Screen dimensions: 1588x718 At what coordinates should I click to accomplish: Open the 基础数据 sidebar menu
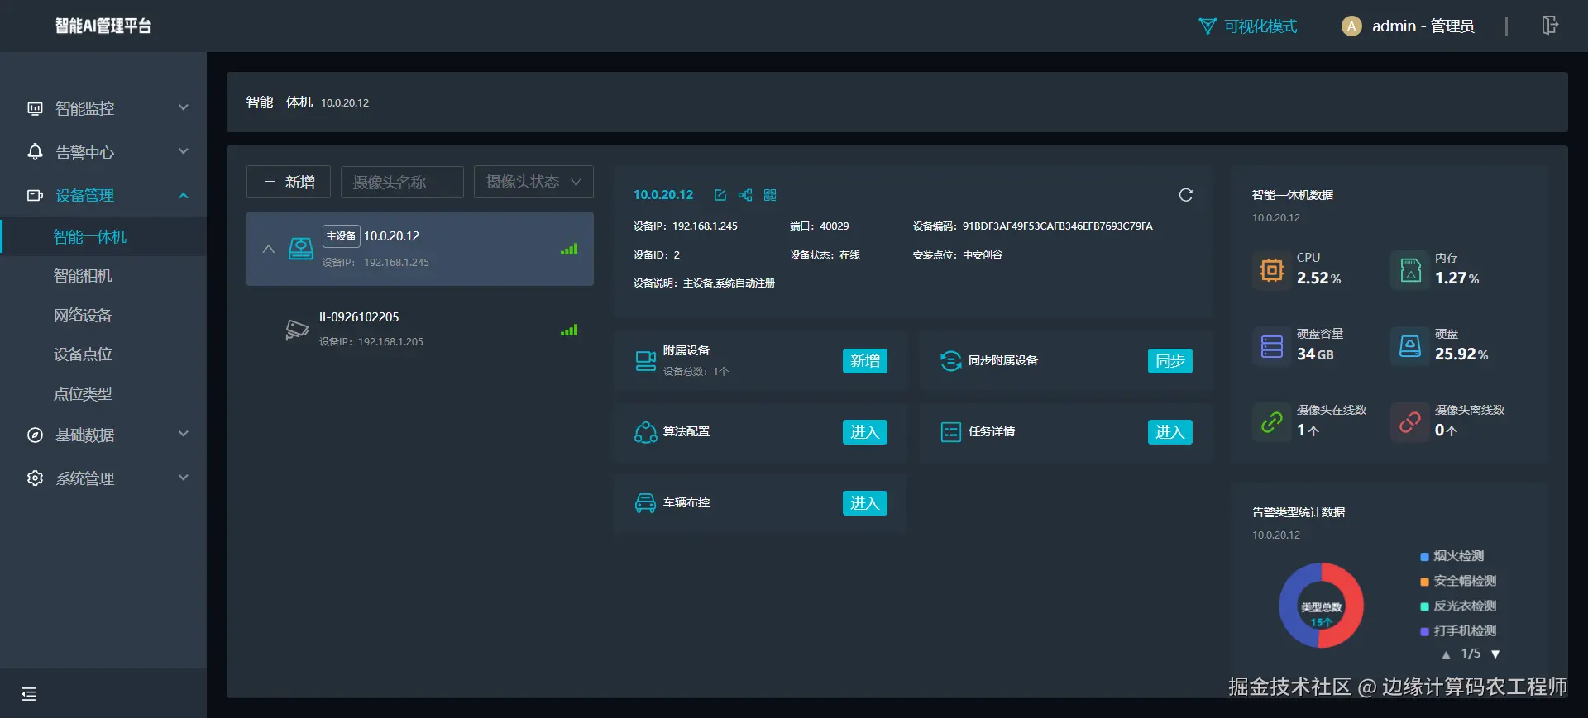[x=103, y=435]
